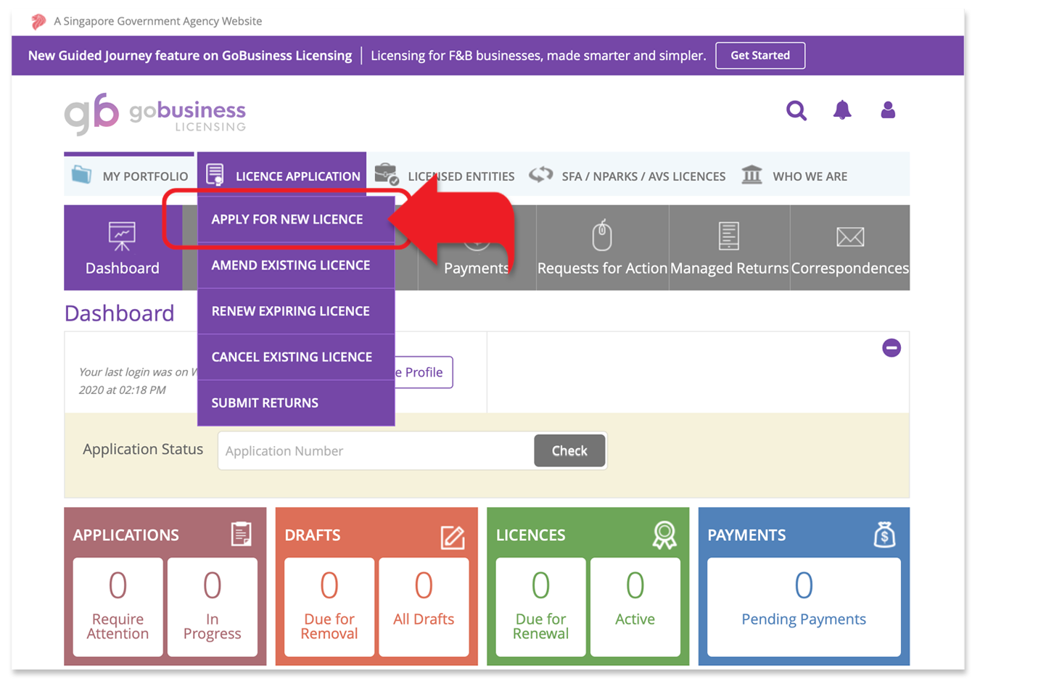The width and height of the screenshot is (1046, 684).
Task: Open the All Drafts tile
Action: 424,607
